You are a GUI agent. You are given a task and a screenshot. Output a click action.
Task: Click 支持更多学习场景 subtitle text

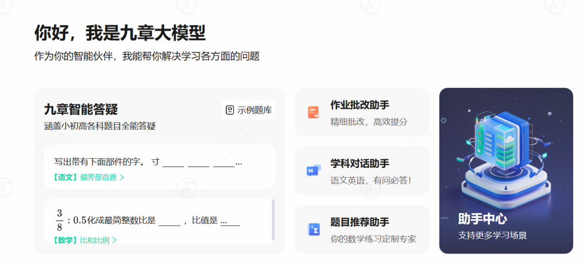pyautogui.click(x=492, y=235)
